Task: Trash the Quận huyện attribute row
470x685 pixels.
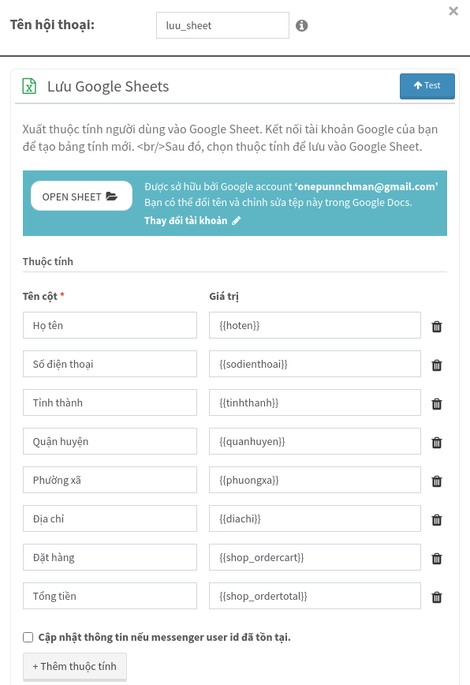Action: pos(436,442)
